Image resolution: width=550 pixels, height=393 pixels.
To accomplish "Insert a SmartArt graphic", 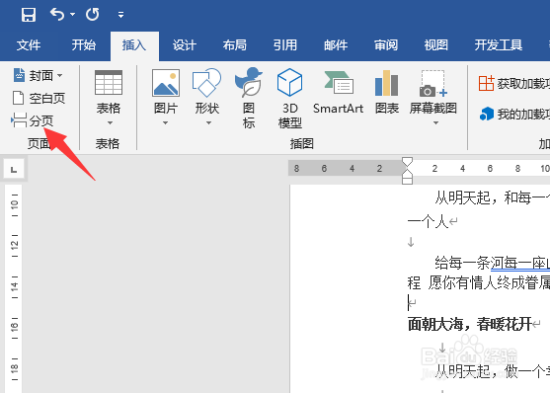I will point(338,93).
